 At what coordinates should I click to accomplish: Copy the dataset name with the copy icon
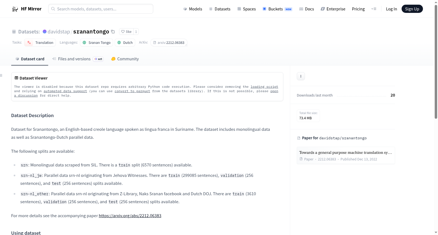pos(113,32)
